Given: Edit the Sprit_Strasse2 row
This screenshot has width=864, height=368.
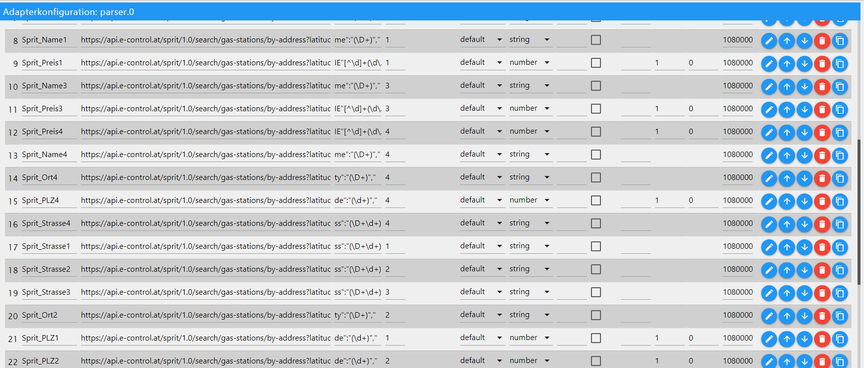Looking at the screenshot, I should [769, 270].
